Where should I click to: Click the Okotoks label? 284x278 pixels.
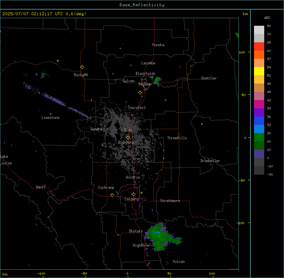pyautogui.click(x=136, y=231)
